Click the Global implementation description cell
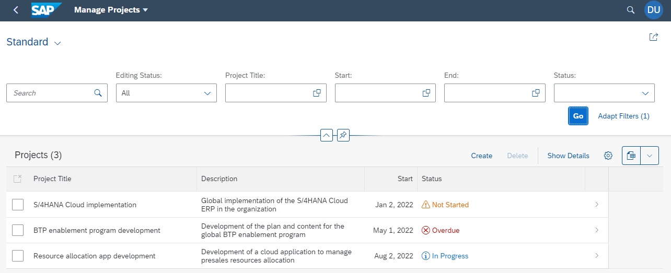 click(x=274, y=205)
